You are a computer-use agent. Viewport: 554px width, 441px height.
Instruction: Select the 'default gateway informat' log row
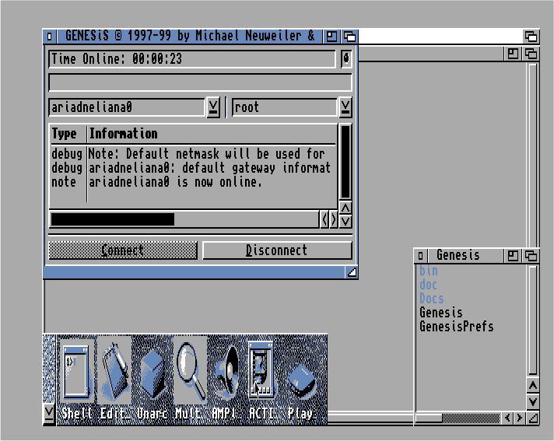pos(193,168)
